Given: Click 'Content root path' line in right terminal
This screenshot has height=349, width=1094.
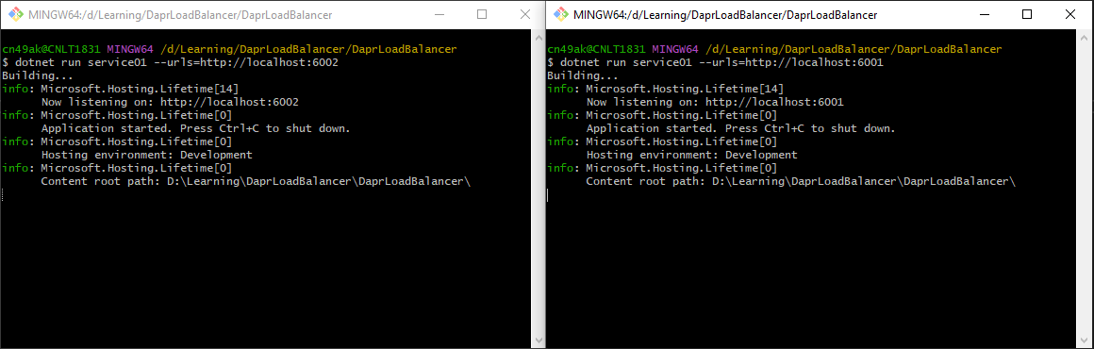Looking at the screenshot, I should 801,181.
